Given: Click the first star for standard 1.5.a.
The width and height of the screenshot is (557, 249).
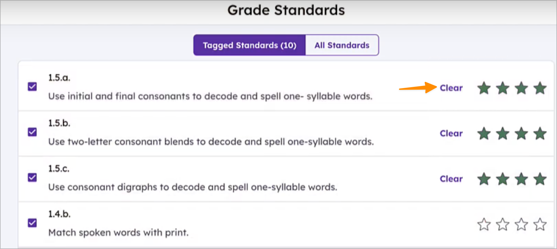Looking at the screenshot, I should [484, 88].
